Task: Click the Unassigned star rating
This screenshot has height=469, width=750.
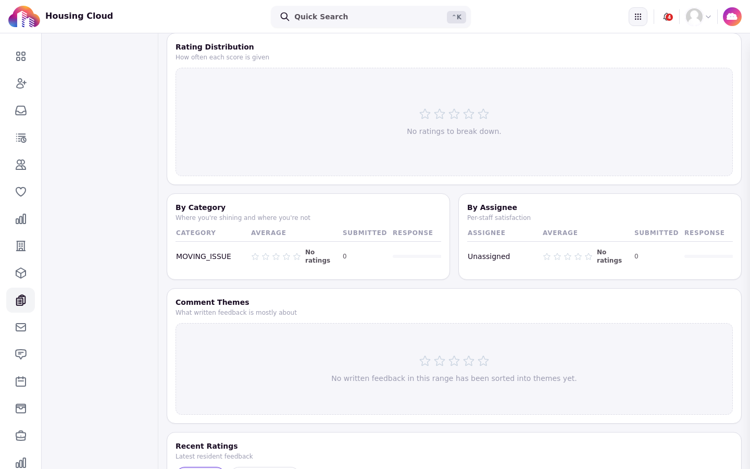Action: pyautogui.click(x=568, y=256)
